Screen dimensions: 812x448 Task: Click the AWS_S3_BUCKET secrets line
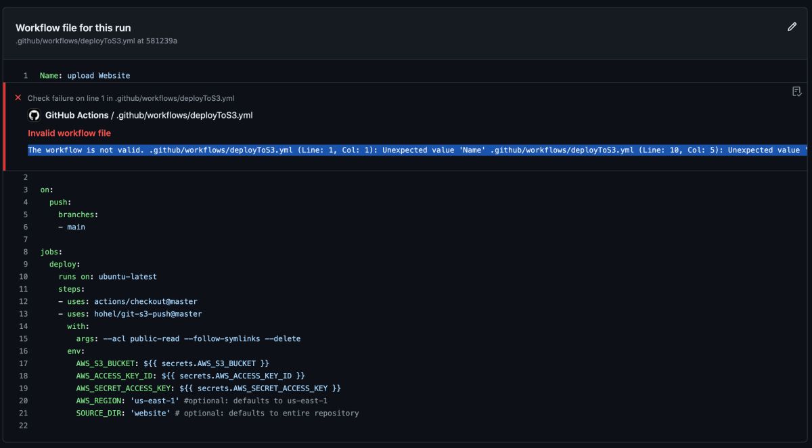pyautogui.click(x=173, y=363)
